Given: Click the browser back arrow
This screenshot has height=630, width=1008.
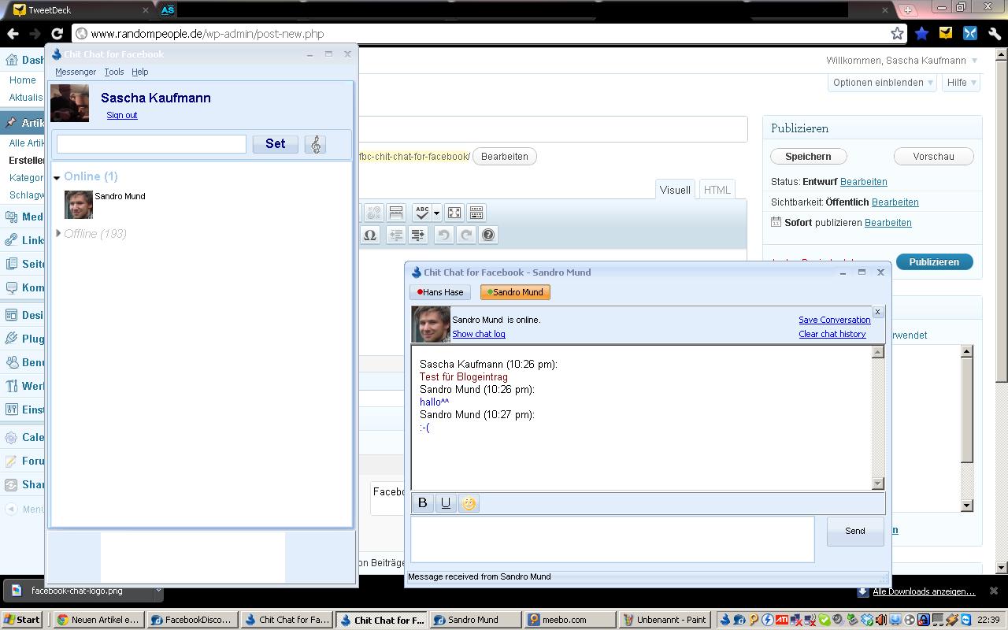Looking at the screenshot, I should [x=13, y=34].
